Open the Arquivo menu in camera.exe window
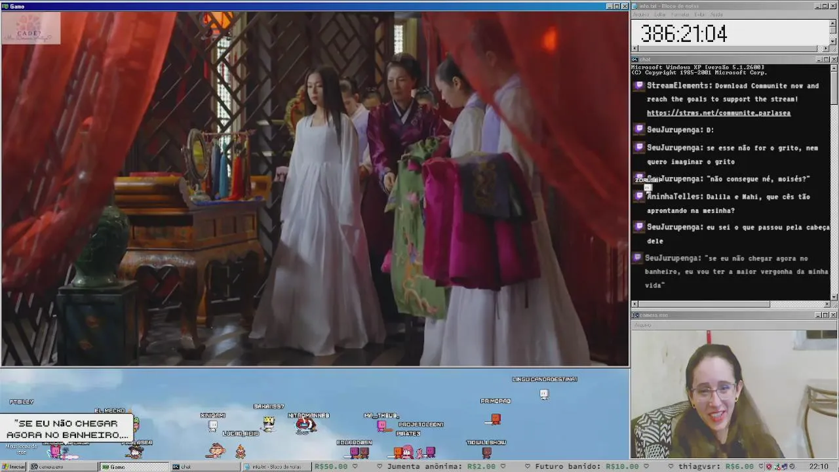 pos(642,325)
